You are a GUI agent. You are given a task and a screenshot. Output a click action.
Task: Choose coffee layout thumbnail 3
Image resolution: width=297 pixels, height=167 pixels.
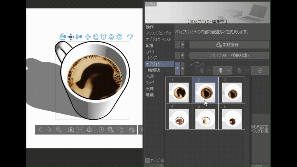(x=232, y=90)
